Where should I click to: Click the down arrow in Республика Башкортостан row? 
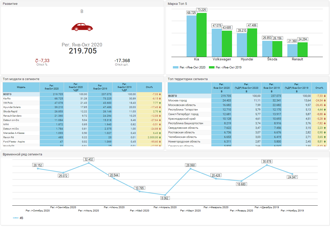pyautogui.click(x=325, y=123)
